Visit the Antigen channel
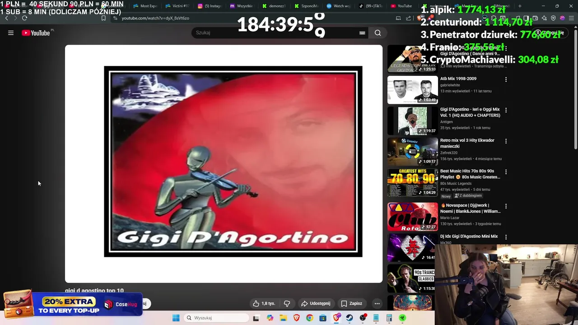Image resolution: width=578 pixels, height=325 pixels. [x=447, y=122]
